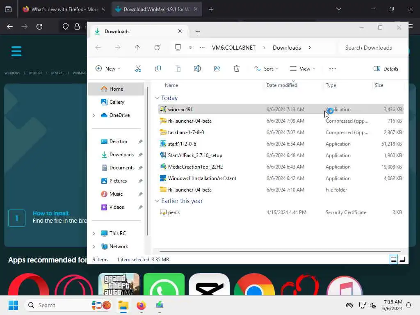Click the Delete trash icon in Explorer toolbar

click(237, 69)
